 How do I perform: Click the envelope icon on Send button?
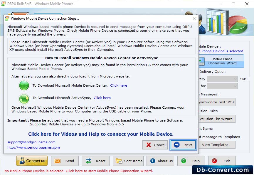coord(57,161)
